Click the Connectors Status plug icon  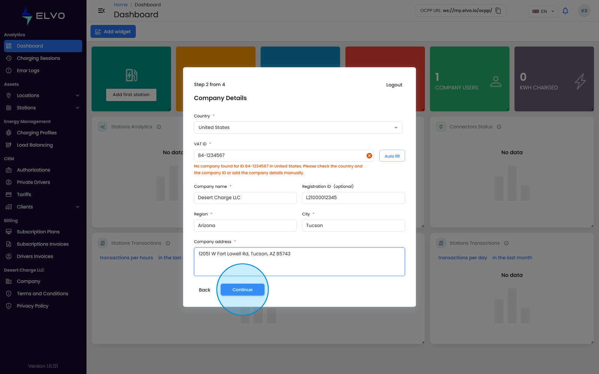click(x=441, y=127)
